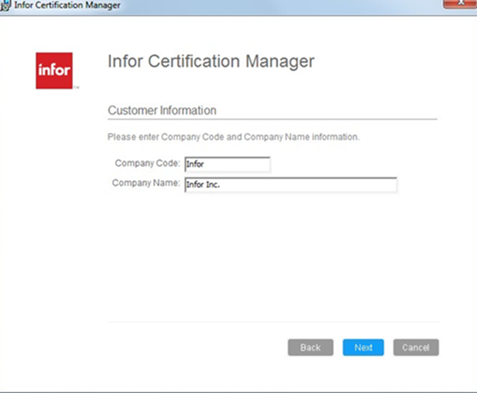Cancel the certification wizard
This screenshot has width=477, height=393.
click(x=416, y=347)
